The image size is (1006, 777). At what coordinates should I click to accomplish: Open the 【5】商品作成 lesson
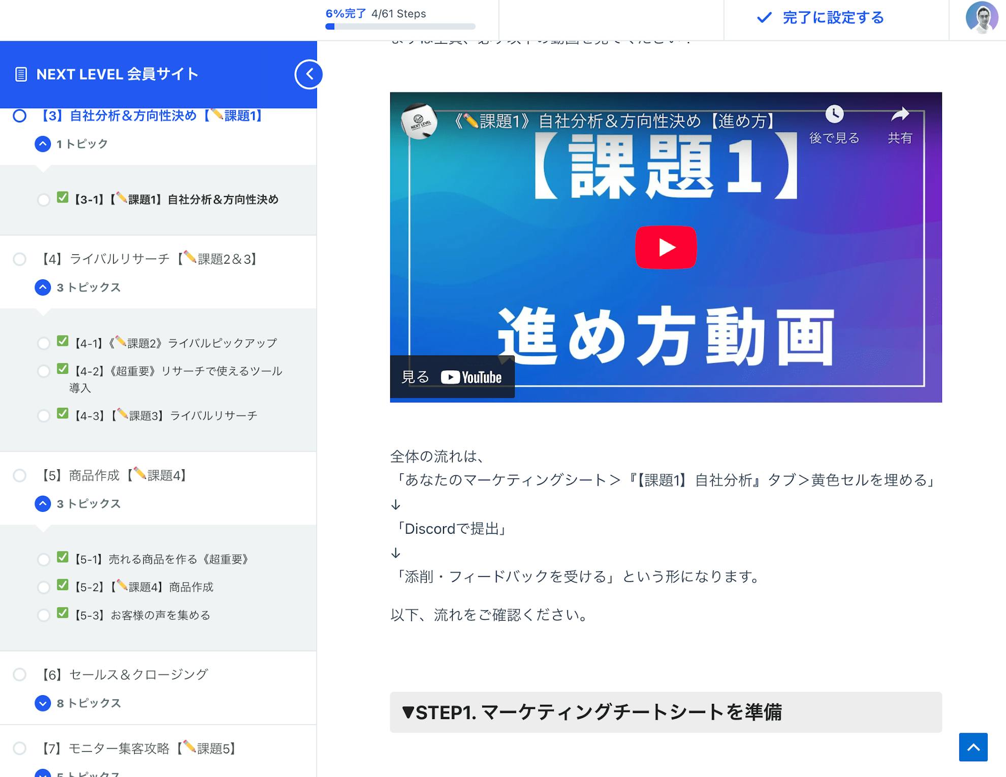115,475
